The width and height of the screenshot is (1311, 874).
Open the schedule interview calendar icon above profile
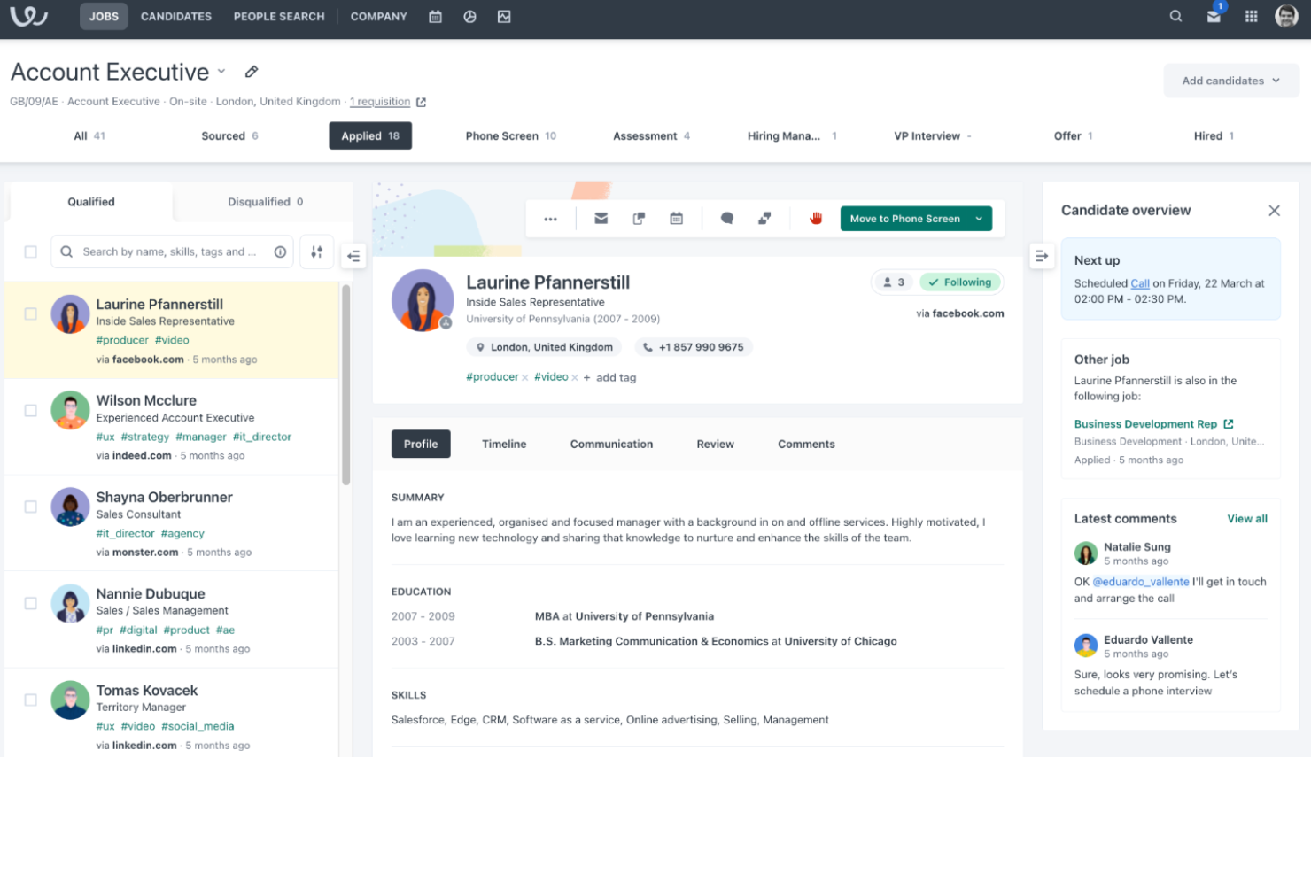(676, 218)
